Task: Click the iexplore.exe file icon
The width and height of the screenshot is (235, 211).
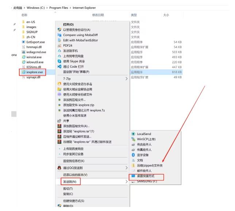Action: pos(24,73)
